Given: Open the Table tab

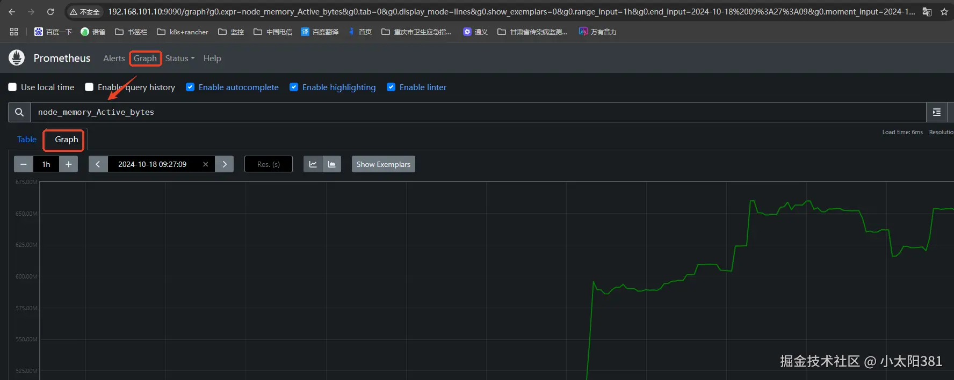Looking at the screenshot, I should pyautogui.click(x=27, y=140).
